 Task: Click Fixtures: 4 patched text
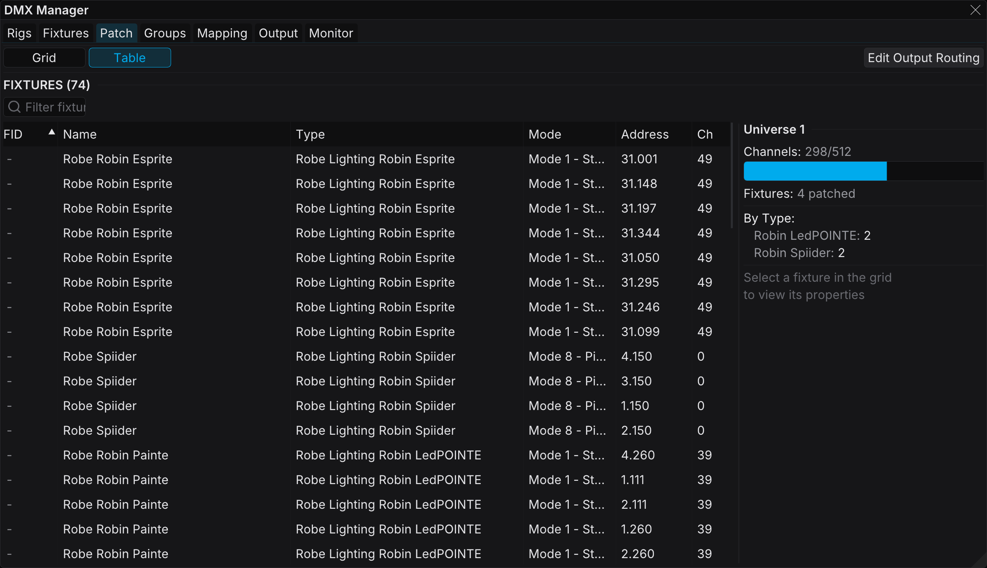pyautogui.click(x=799, y=194)
